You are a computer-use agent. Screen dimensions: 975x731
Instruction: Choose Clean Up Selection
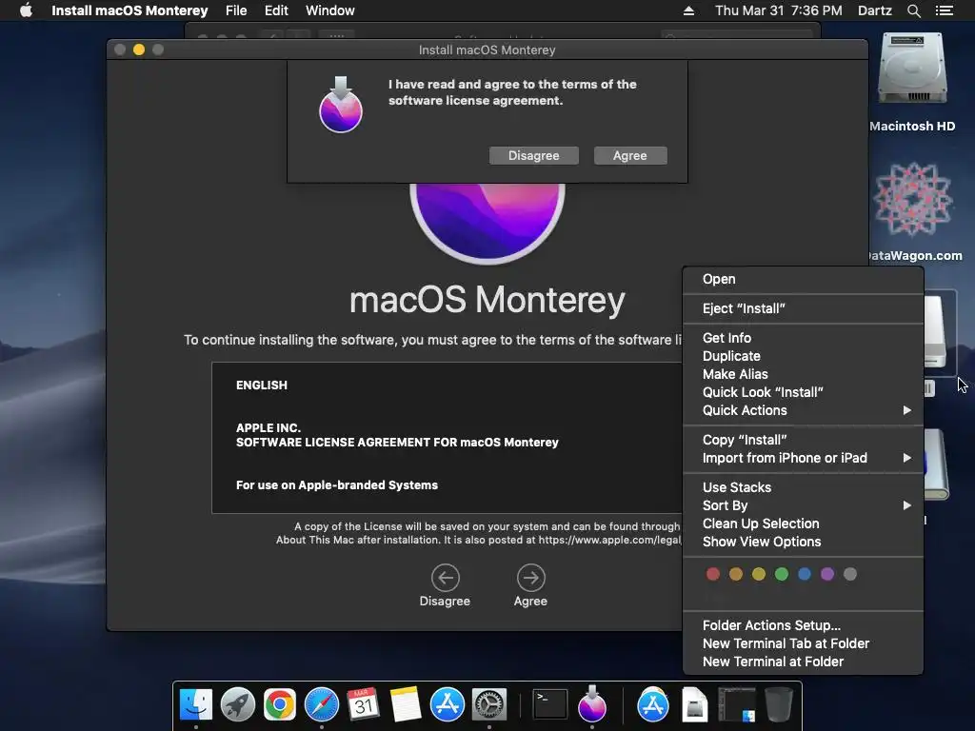click(x=803, y=524)
